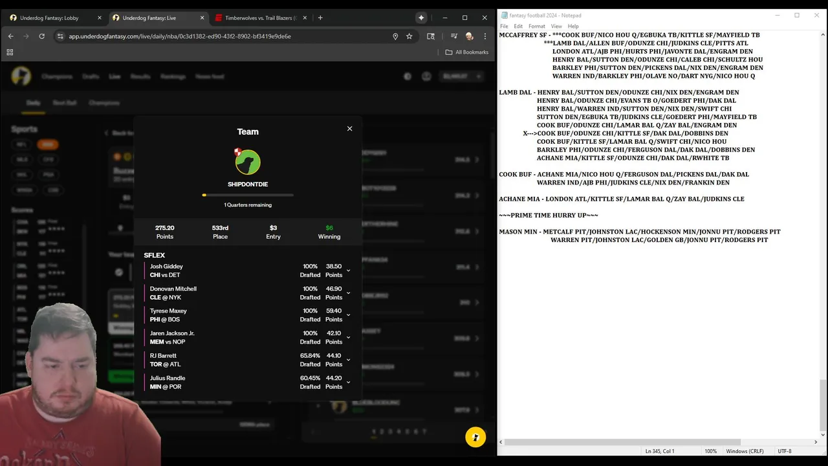Open the Notepad Format menu
This screenshot has width=828, height=466.
536,27
